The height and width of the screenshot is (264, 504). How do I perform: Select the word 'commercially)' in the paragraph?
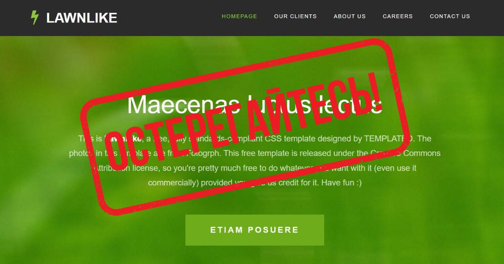pos(173,183)
